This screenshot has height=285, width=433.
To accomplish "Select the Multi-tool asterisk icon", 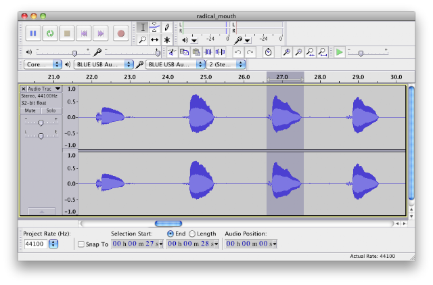I will coord(167,40).
